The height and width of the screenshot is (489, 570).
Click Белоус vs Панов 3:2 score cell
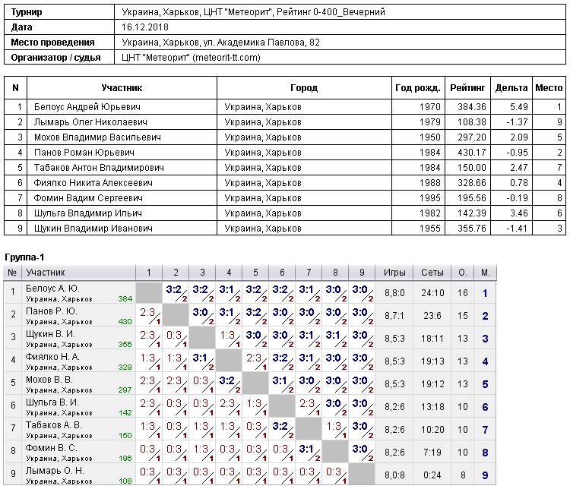[x=176, y=293]
